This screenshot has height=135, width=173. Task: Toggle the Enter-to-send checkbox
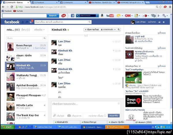(105, 116)
